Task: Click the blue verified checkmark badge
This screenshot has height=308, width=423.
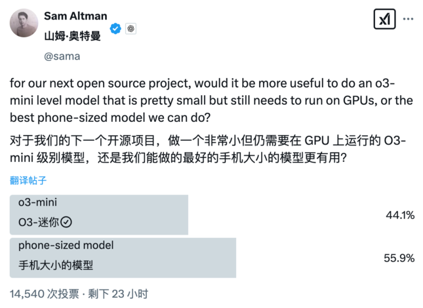Action: coord(115,29)
